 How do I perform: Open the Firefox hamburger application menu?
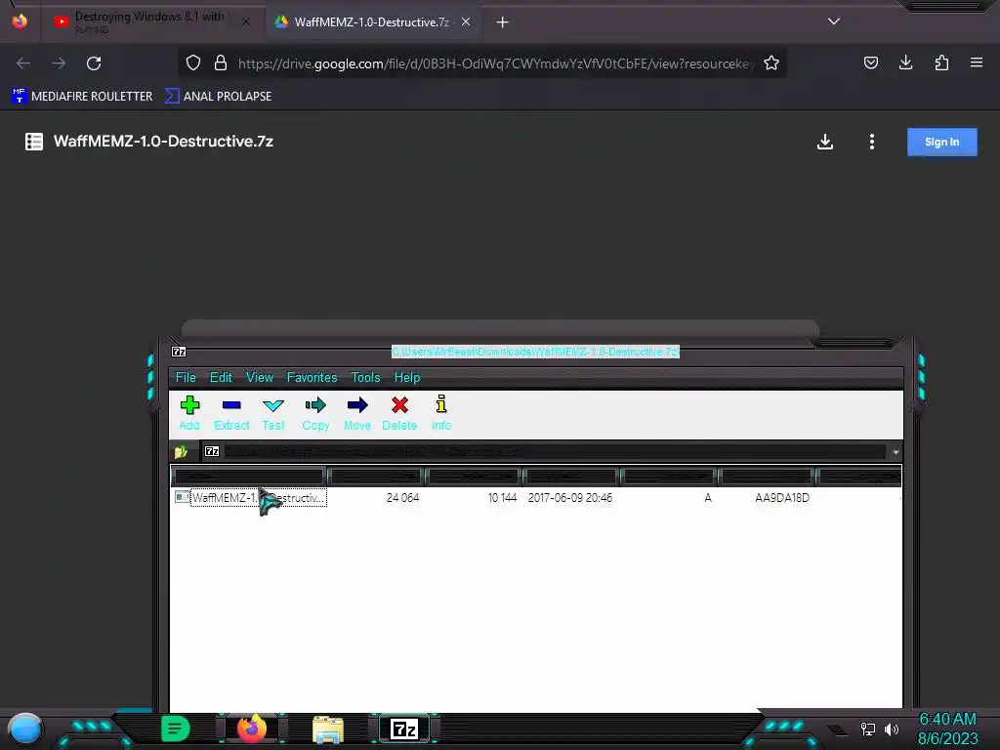977,62
